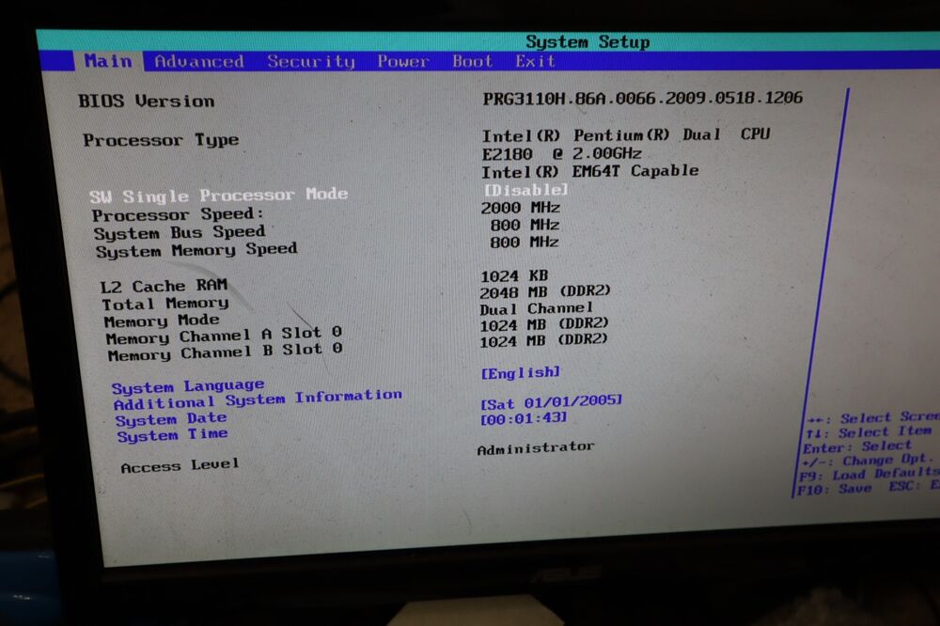Click the 1024 KB cache value
The width and height of the screenshot is (940, 626).
click(x=514, y=275)
